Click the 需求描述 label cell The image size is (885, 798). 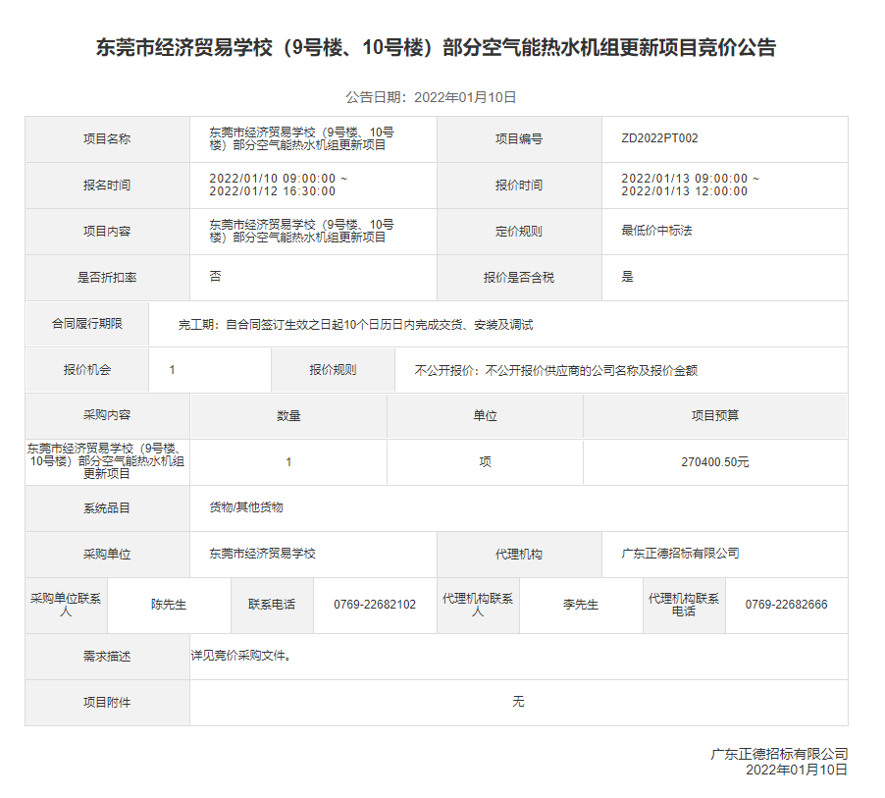107,657
